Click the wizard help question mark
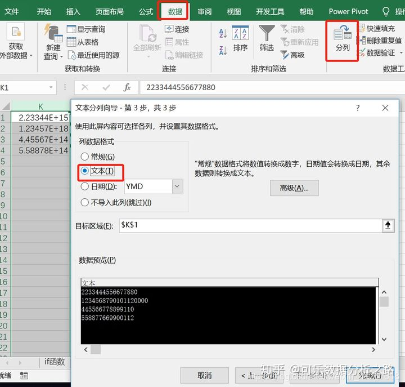Image resolution: width=405 pixels, height=387 pixels. tap(358, 108)
